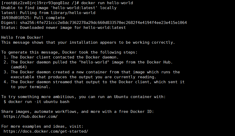
Task: Click the 'latest: Pulling from library/hello-world' line
Action: (48, 13)
